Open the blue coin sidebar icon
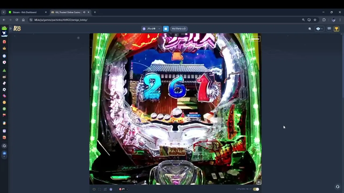 4,56
